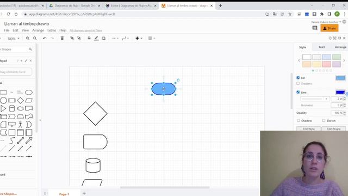Open the insert plus dropdown
Image resolution: width=348 pixels, height=196 pixels.
point(139,38)
